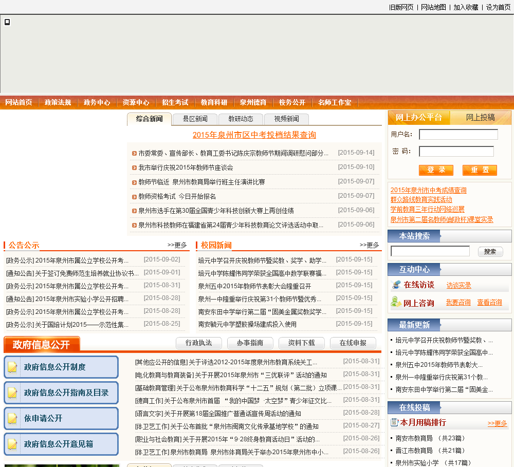Screen dimensions: 514x467
Task: Show more monthly submission rankings
Action: (497, 423)
